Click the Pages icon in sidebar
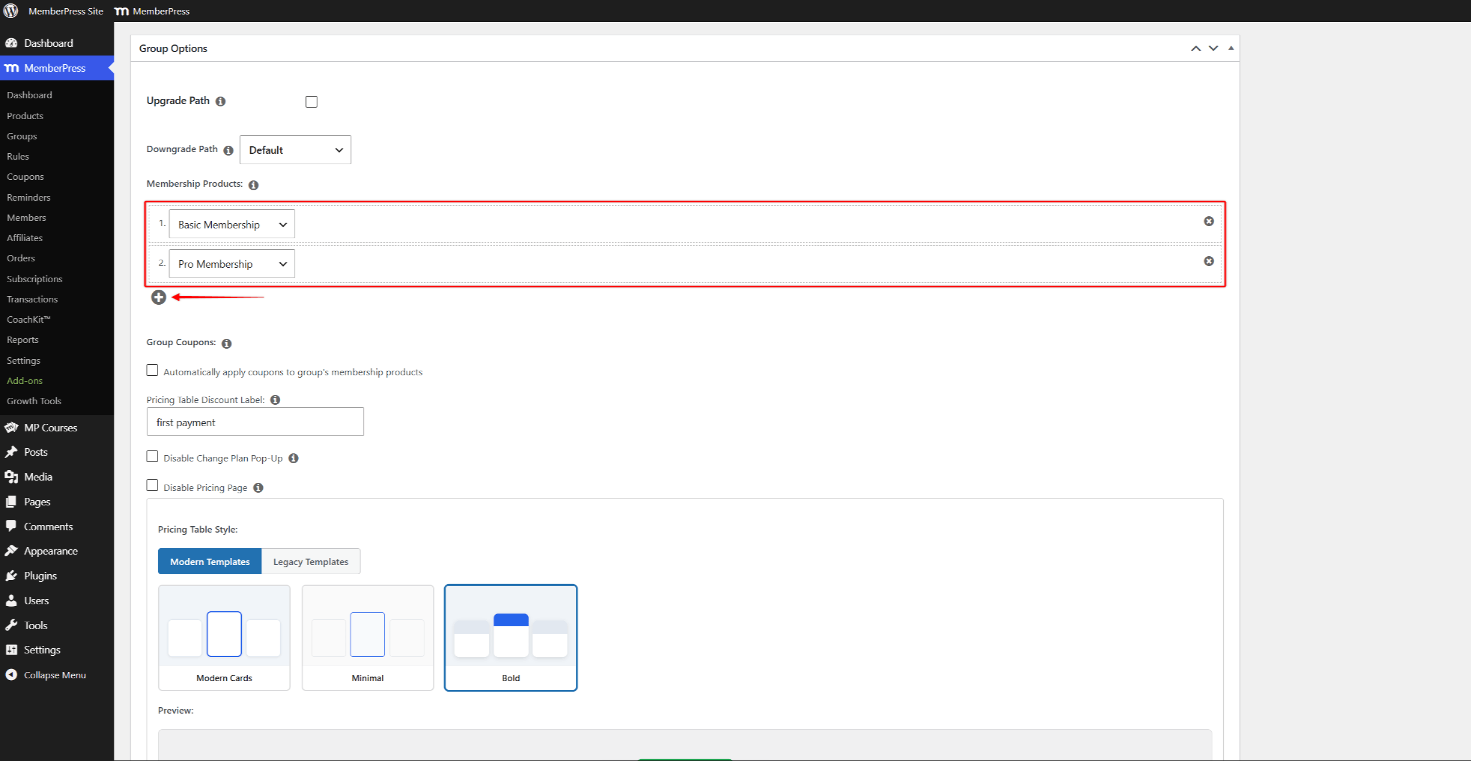The image size is (1471, 761). [x=12, y=502]
